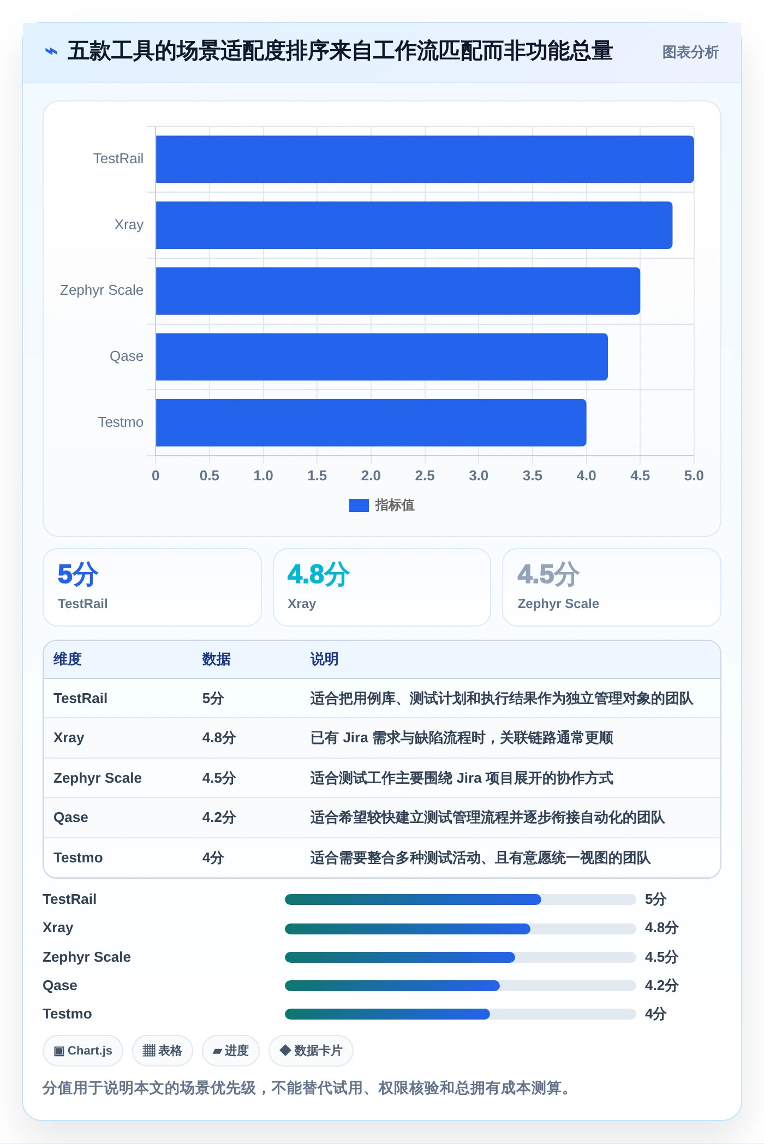Click the 说明 column header
The height and width of the screenshot is (1144, 764).
point(324,659)
